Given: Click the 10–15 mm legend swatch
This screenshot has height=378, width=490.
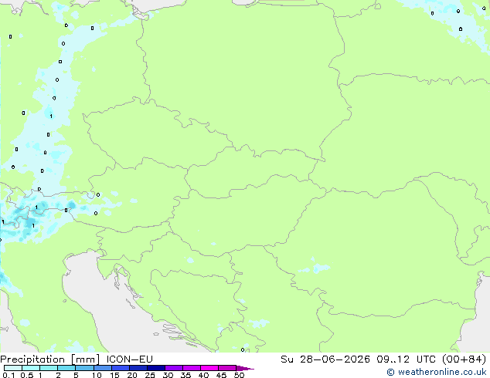Looking at the screenshot, I should tap(102, 368).
